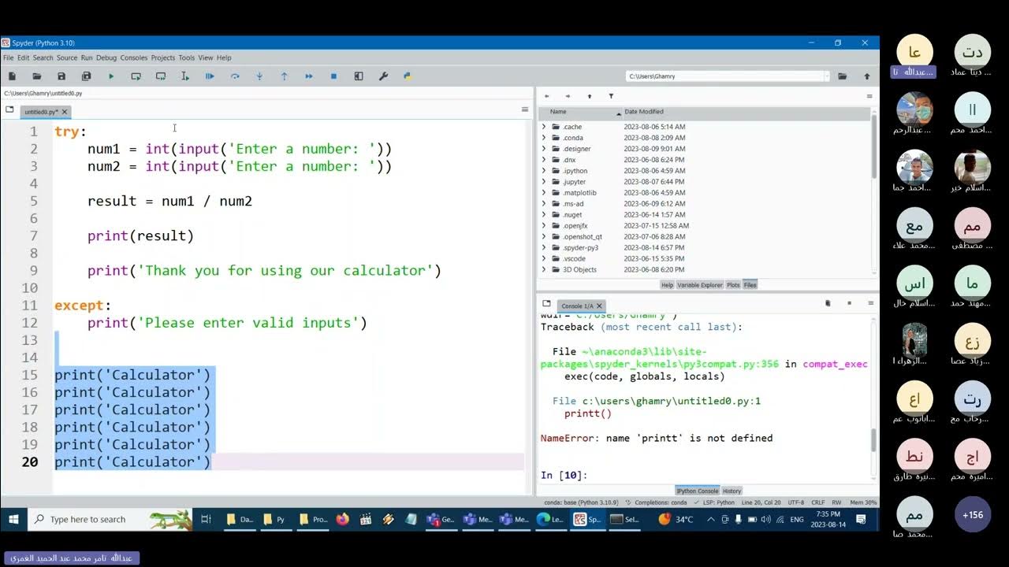Open Preferences with the wrench icon
The width and height of the screenshot is (1009, 567).
click(383, 76)
